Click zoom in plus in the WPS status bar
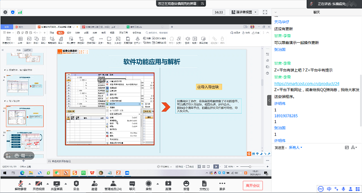The image size is (362, 193). (x=267, y=166)
